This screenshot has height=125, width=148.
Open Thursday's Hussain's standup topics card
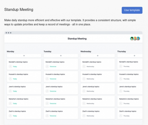tap(130, 77)
